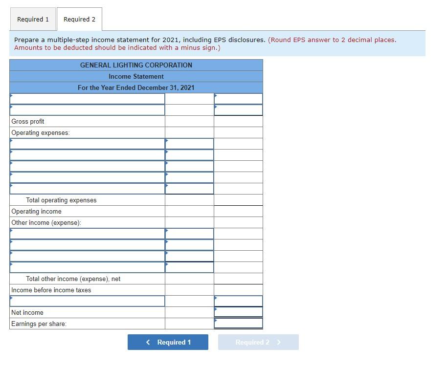Click the Gross profit amount cell
The height and width of the screenshot is (369, 448).
point(238,121)
